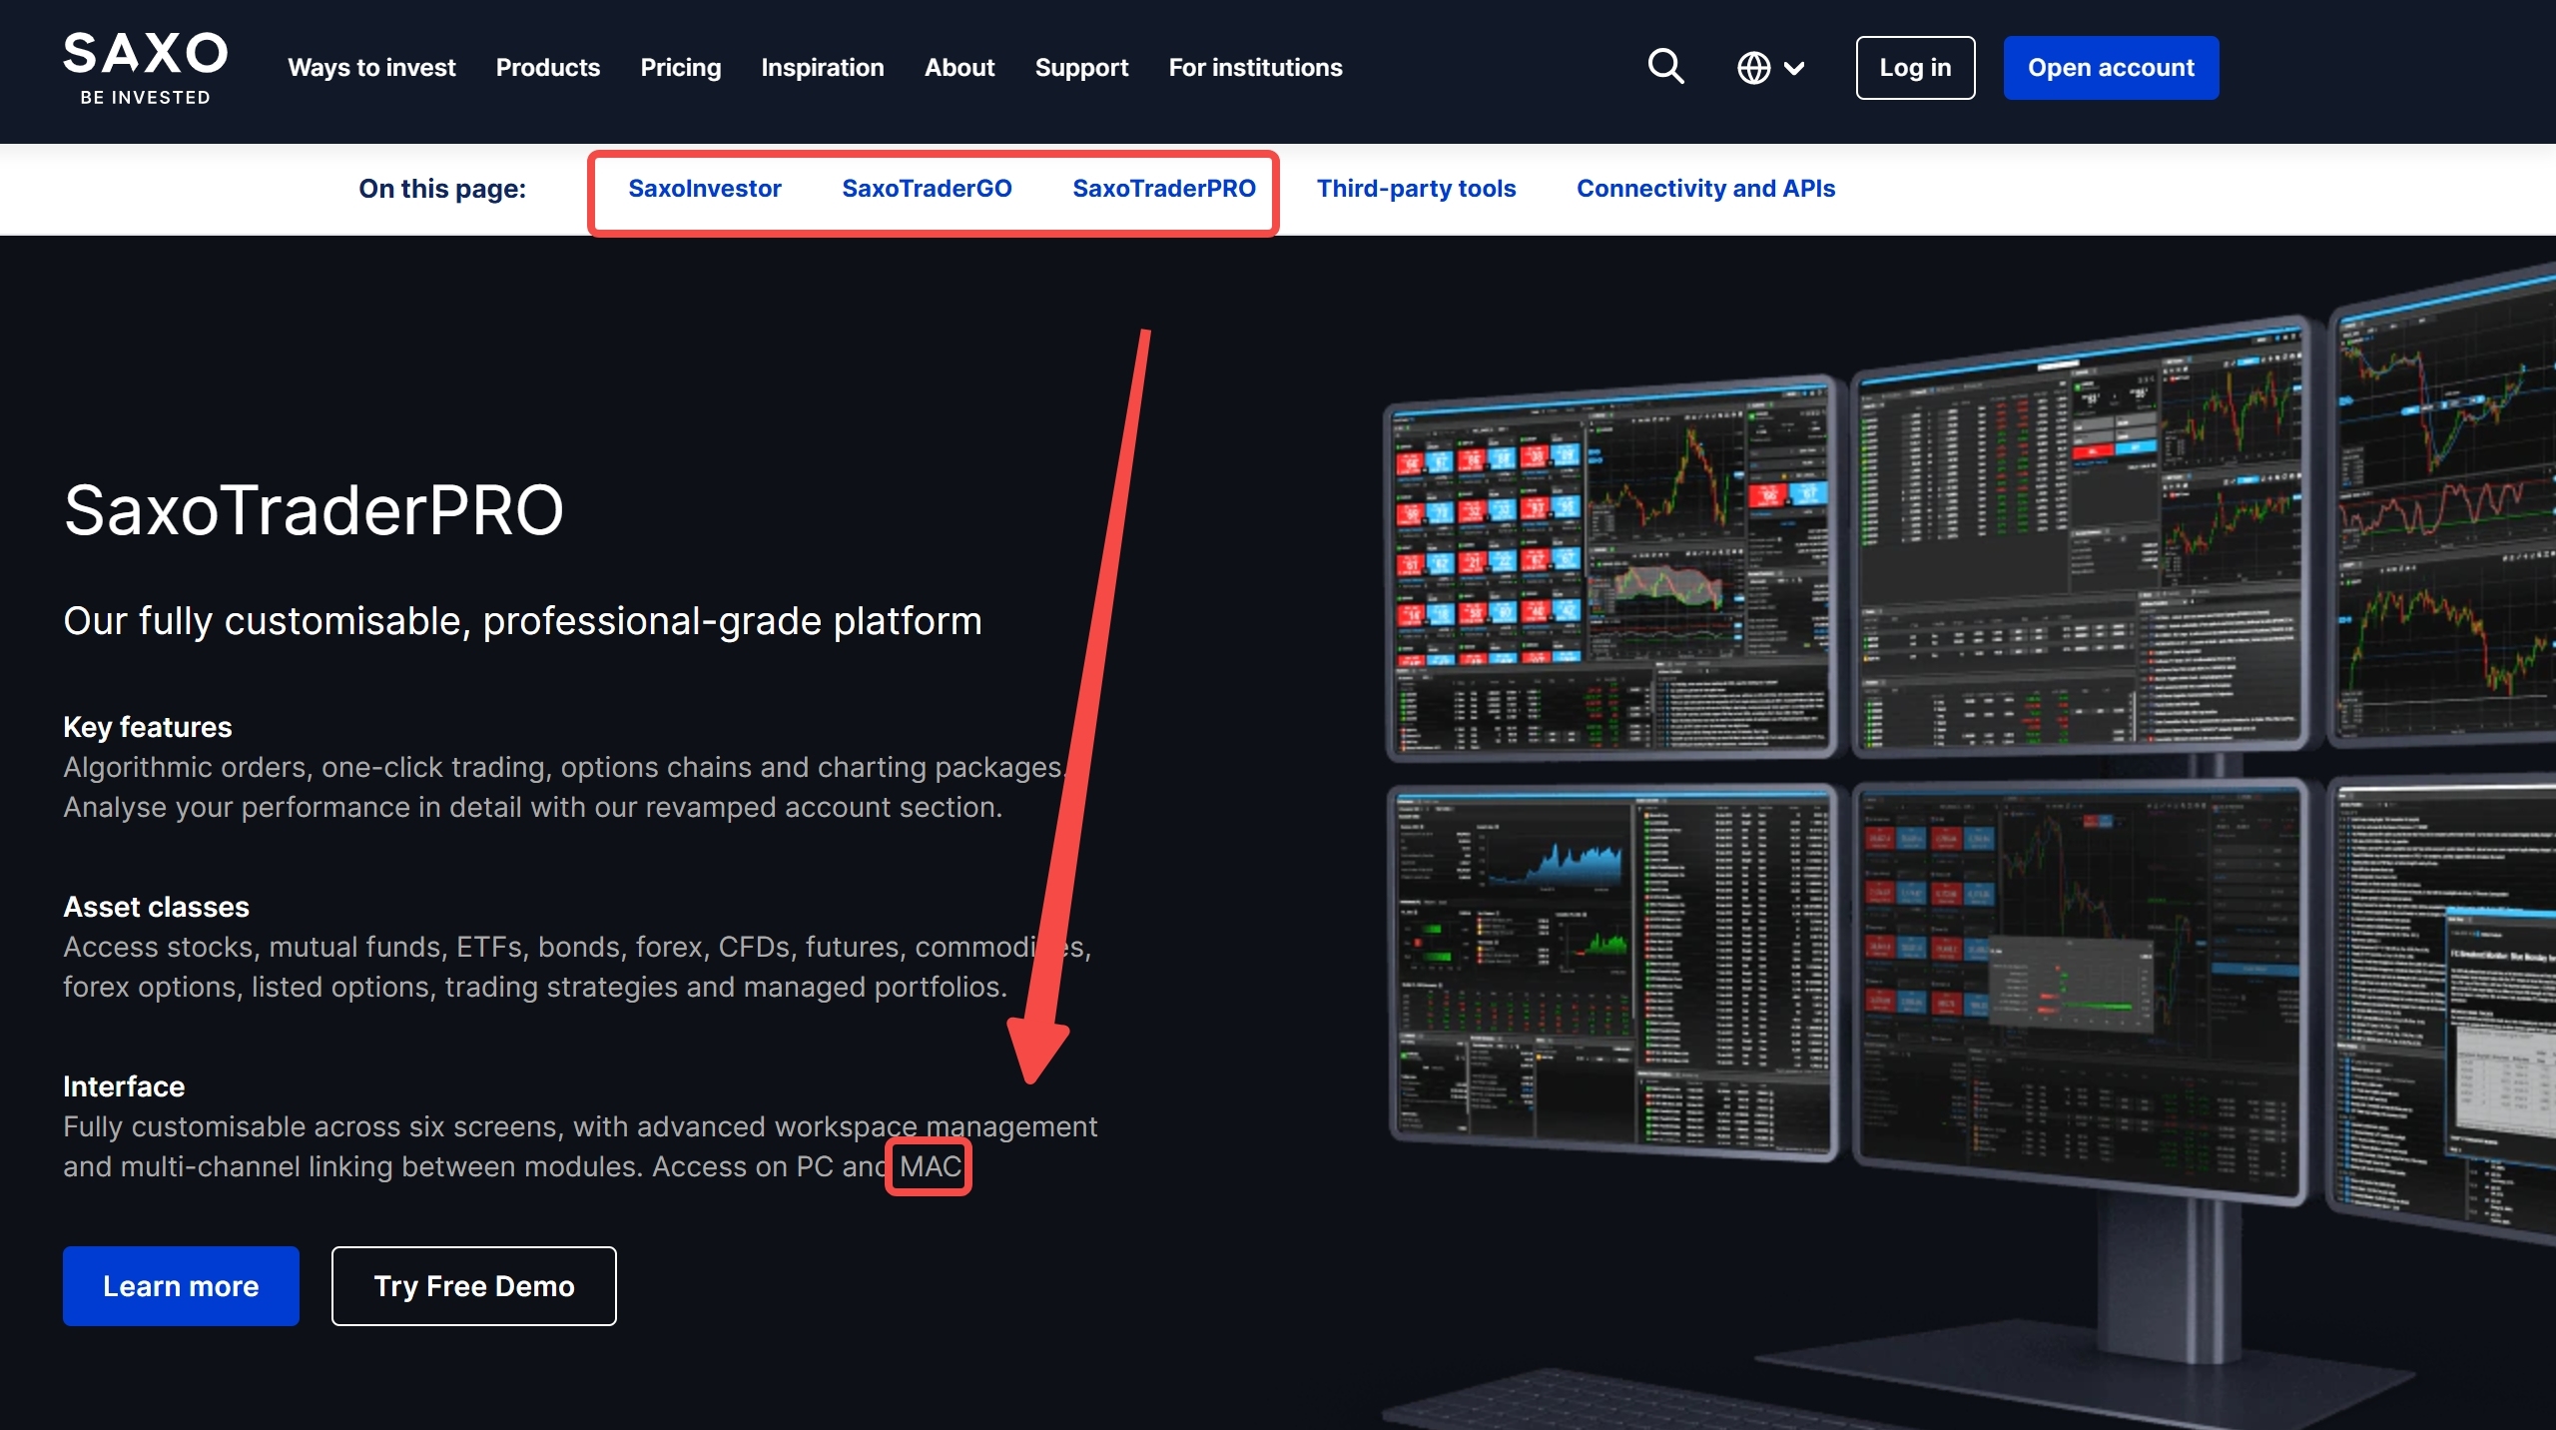Click the Key features heading

click(148, 727)
